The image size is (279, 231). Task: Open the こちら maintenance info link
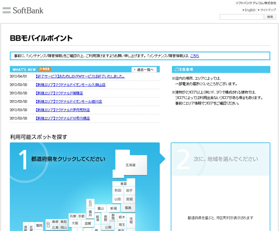tap(194, 56)
